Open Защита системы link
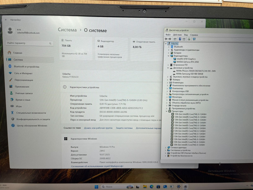253x190 pixels. point(124,128)
